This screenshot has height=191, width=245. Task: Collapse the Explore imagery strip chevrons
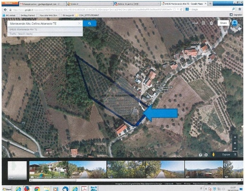(235, 155)
